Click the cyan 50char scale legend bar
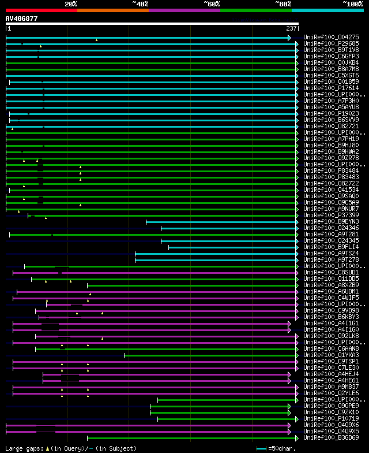Screen dimensions: 369x453 (261, 448)
